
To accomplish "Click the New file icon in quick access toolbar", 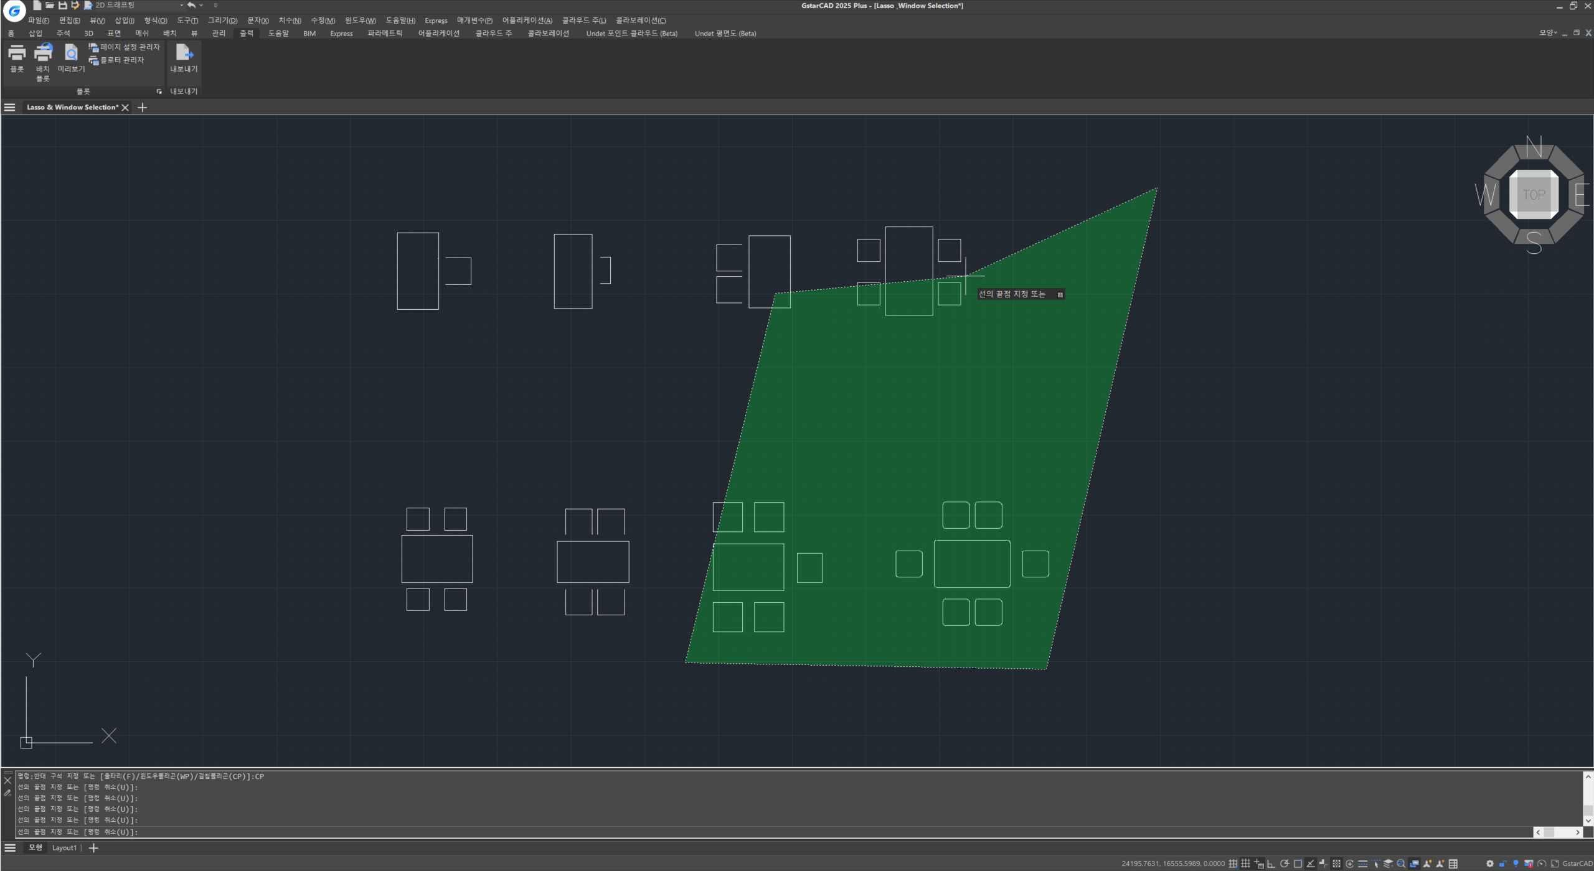I will coord(37,5).
